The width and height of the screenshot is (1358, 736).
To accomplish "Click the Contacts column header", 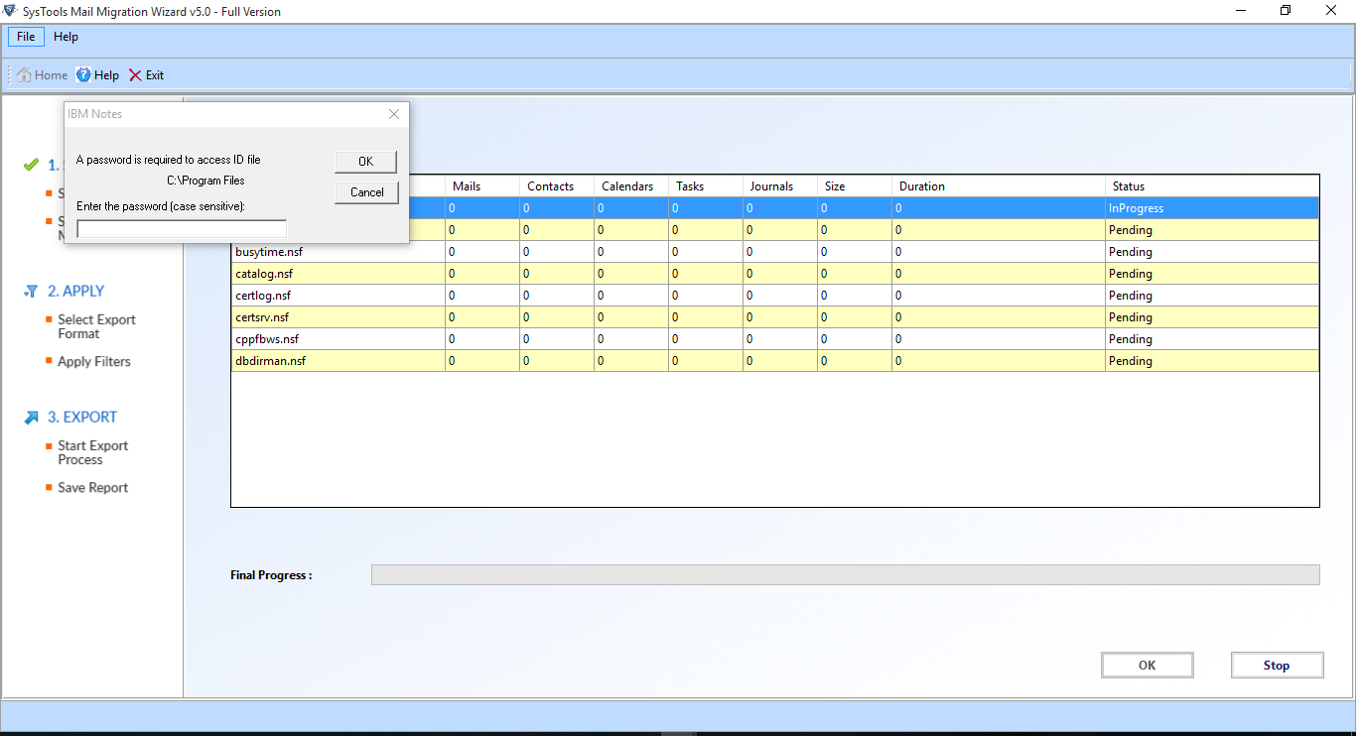I will click(557, 186).
